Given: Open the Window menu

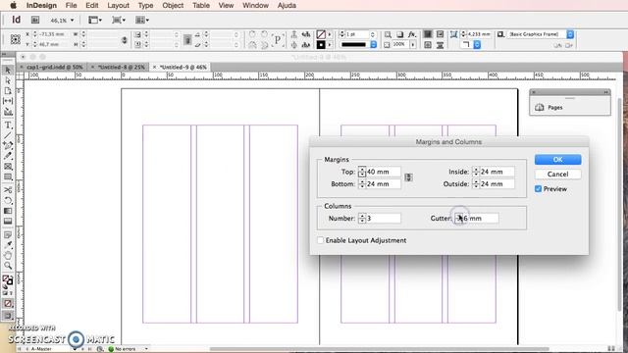Looking at the screenshot, I should click(255, 5).
